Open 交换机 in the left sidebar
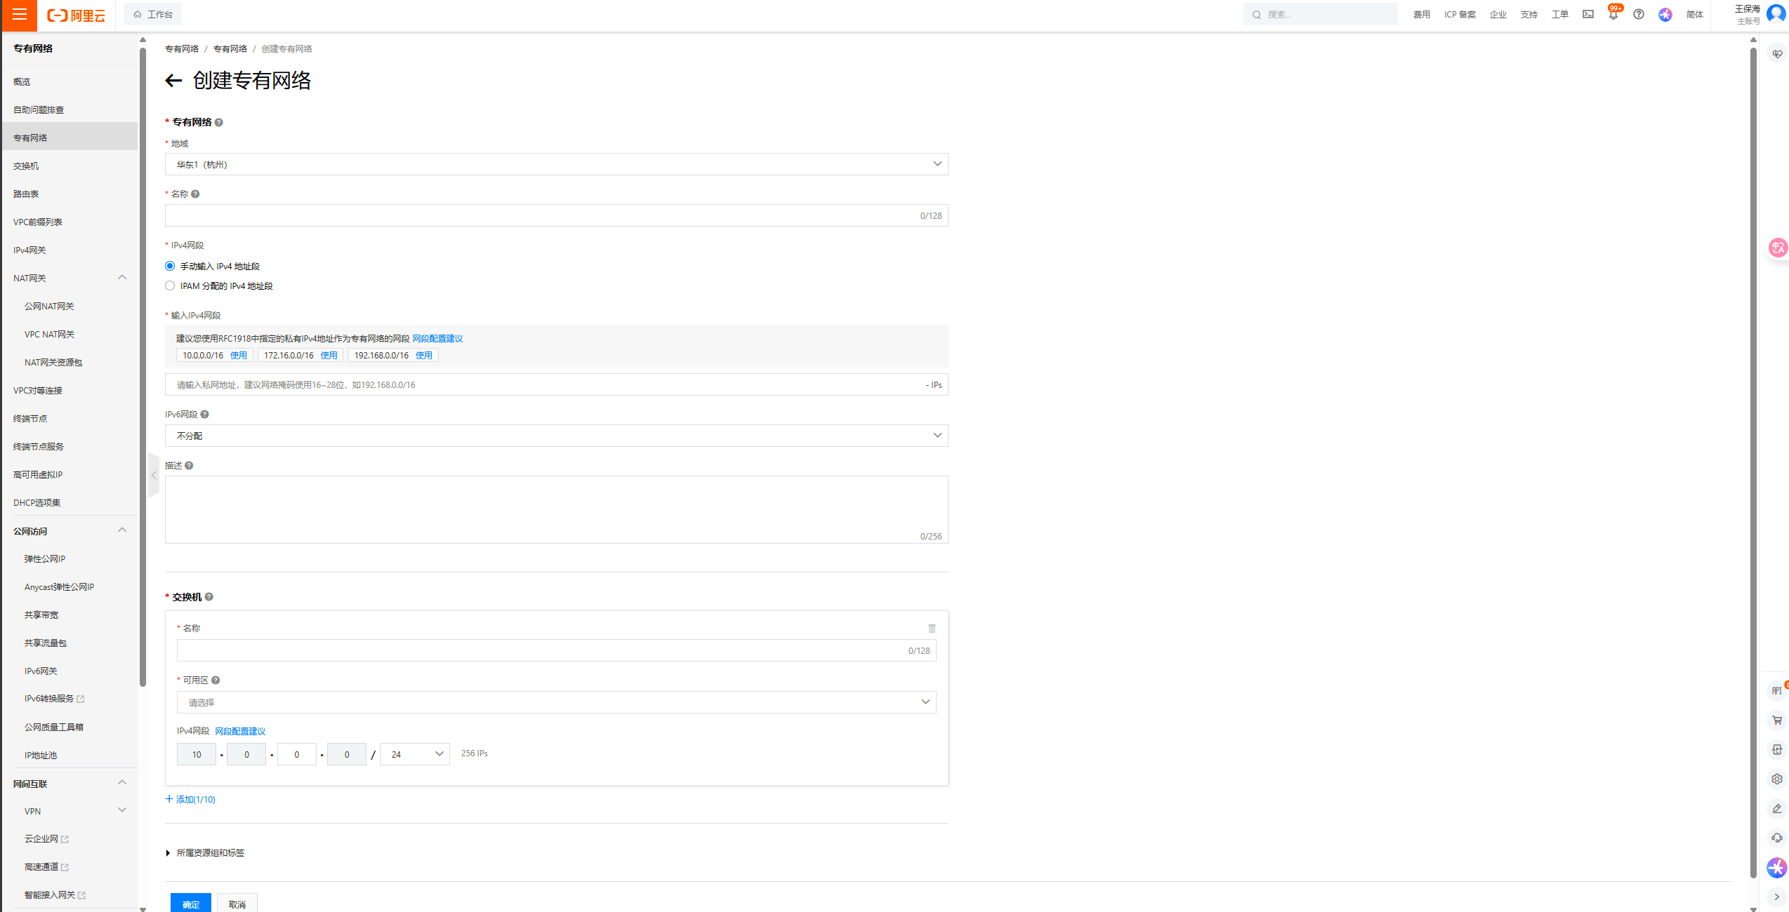The width and height of the screenshot is (1789, 912). pos(26,166)
